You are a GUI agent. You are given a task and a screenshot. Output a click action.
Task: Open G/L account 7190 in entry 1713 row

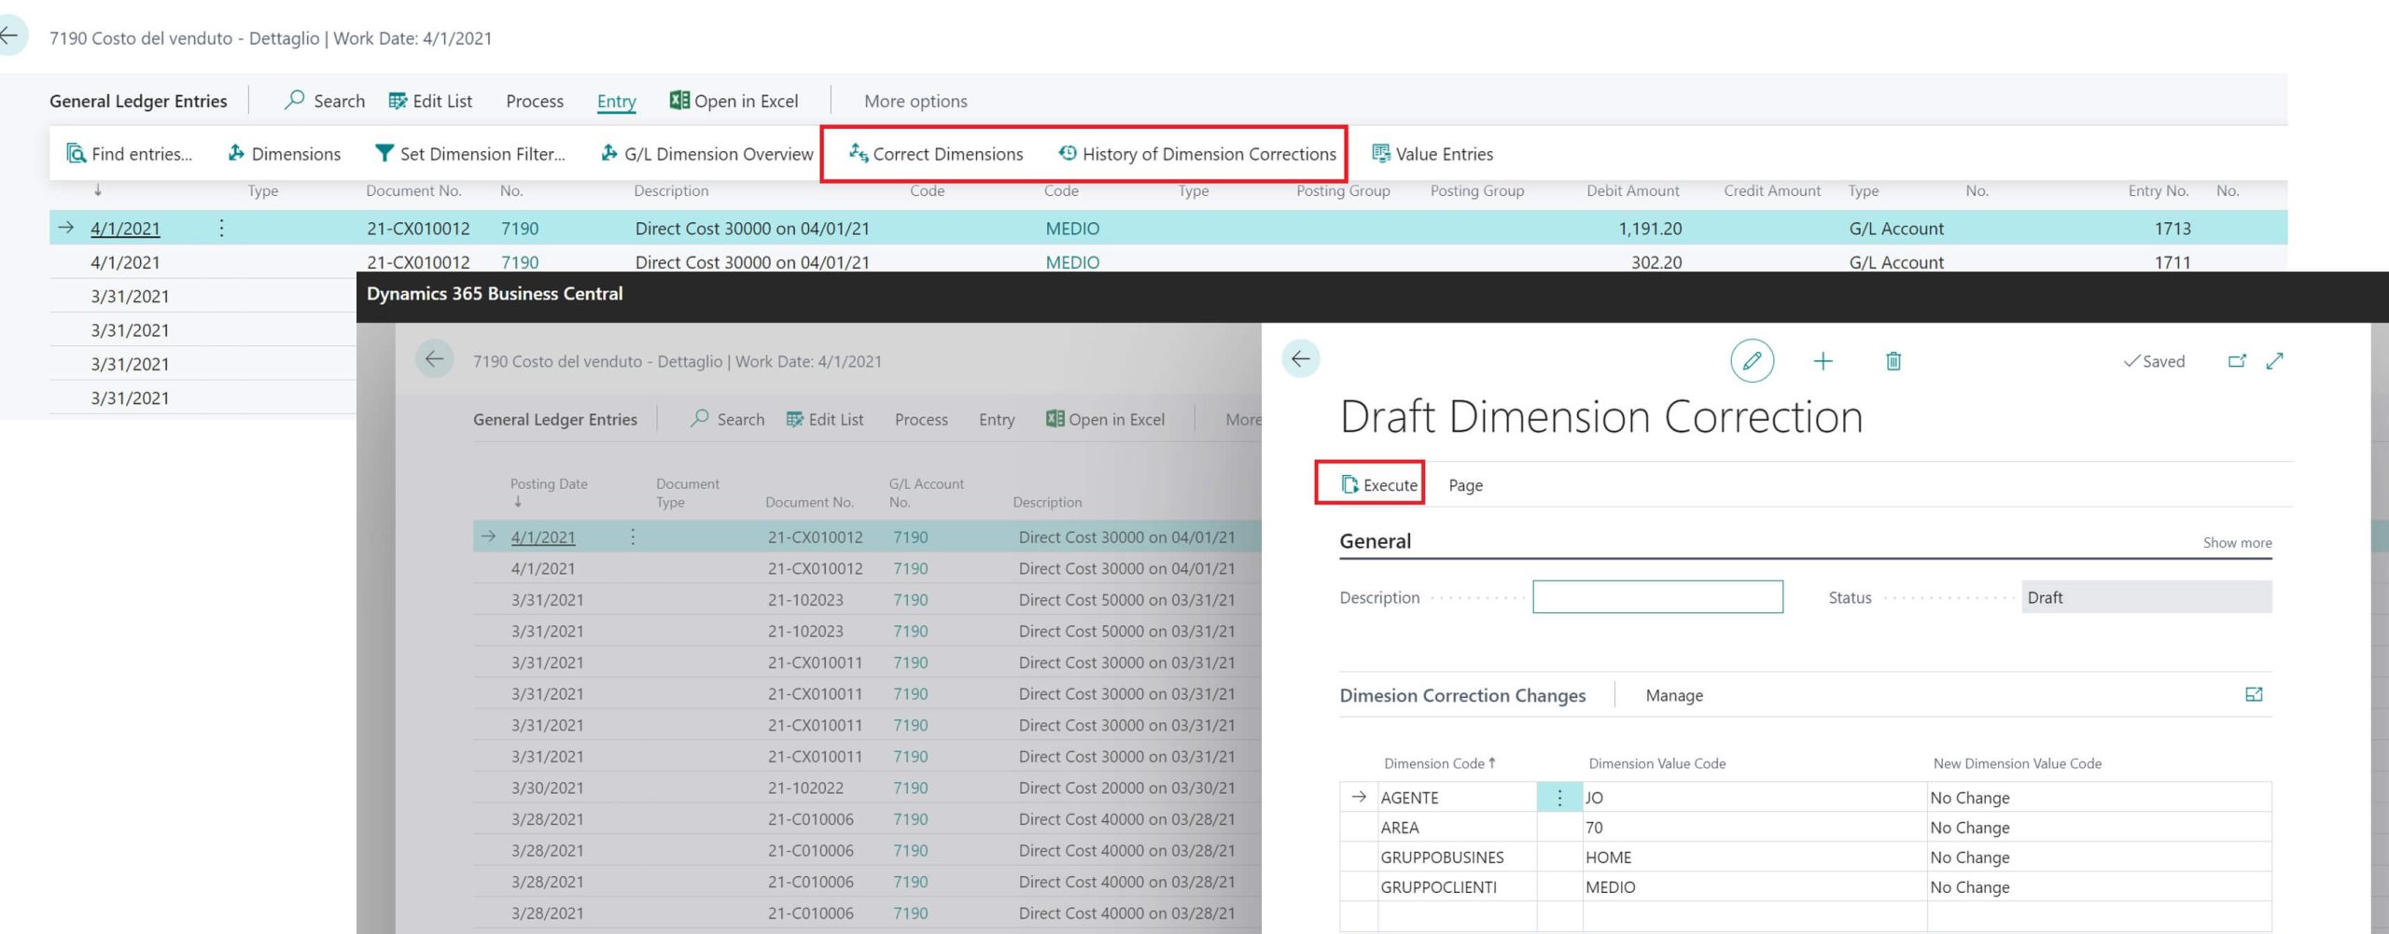(x=520, y=229)
